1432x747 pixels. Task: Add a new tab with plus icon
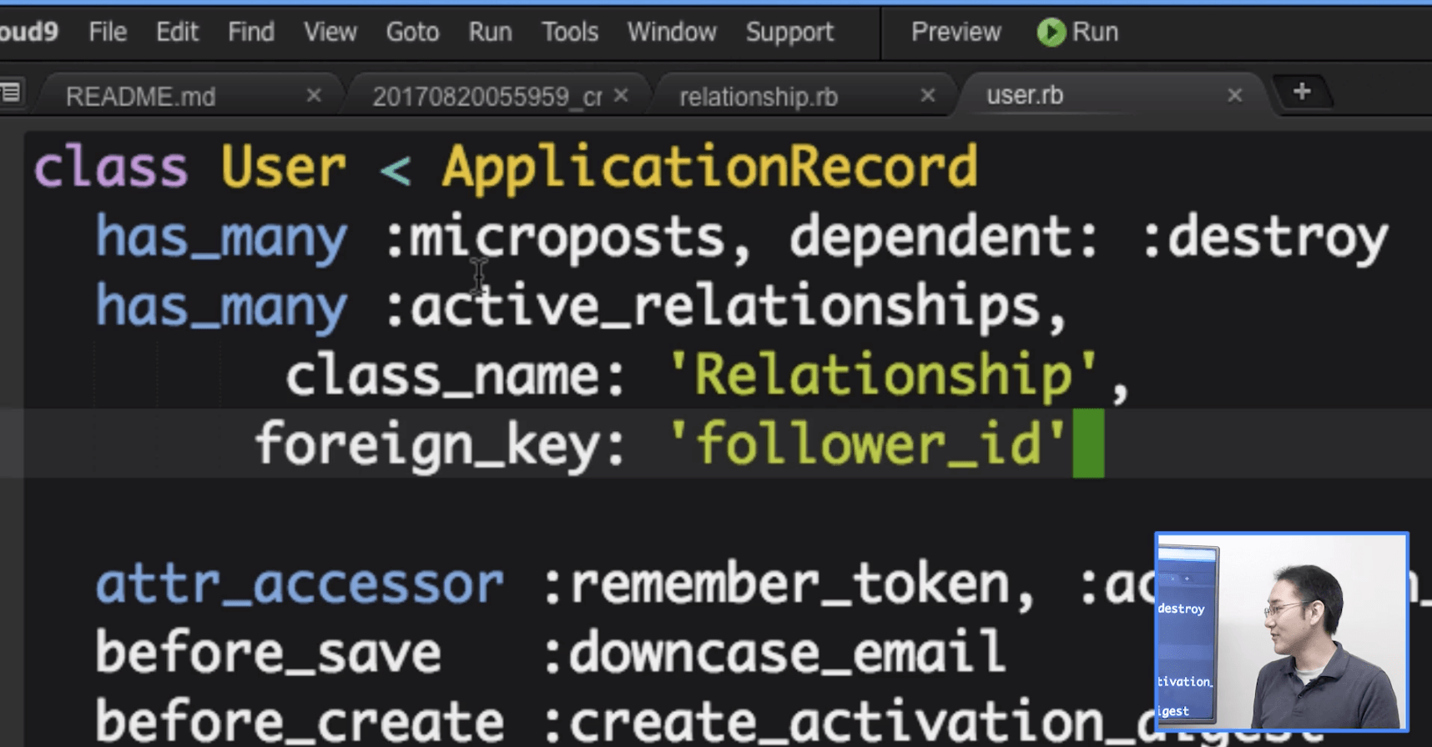tap(1302, 92)
